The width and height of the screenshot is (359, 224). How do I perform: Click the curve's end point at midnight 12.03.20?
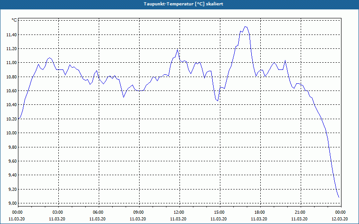[x=339, y=197]
